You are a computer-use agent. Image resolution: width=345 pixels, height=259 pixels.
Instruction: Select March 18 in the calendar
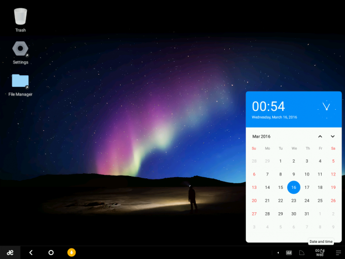(320, 187)
